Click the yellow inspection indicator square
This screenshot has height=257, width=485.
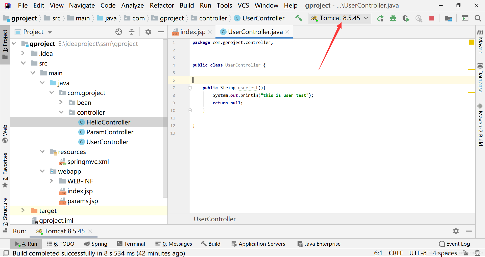472,42
